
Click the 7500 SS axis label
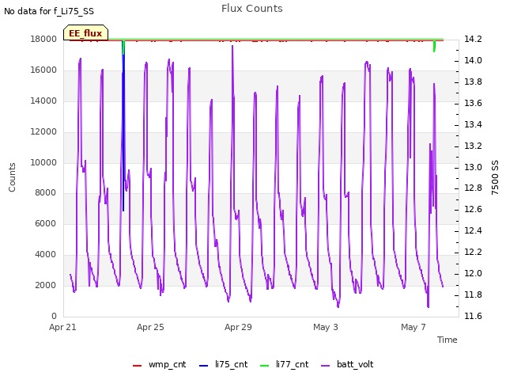(495, 177)
